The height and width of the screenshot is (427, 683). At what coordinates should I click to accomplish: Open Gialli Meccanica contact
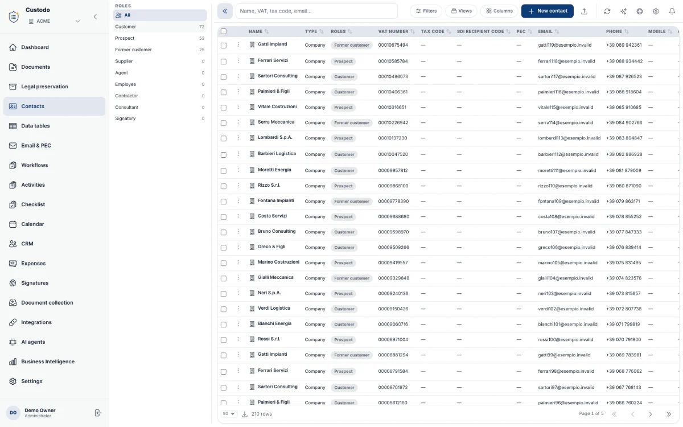(x=275, y=278)
